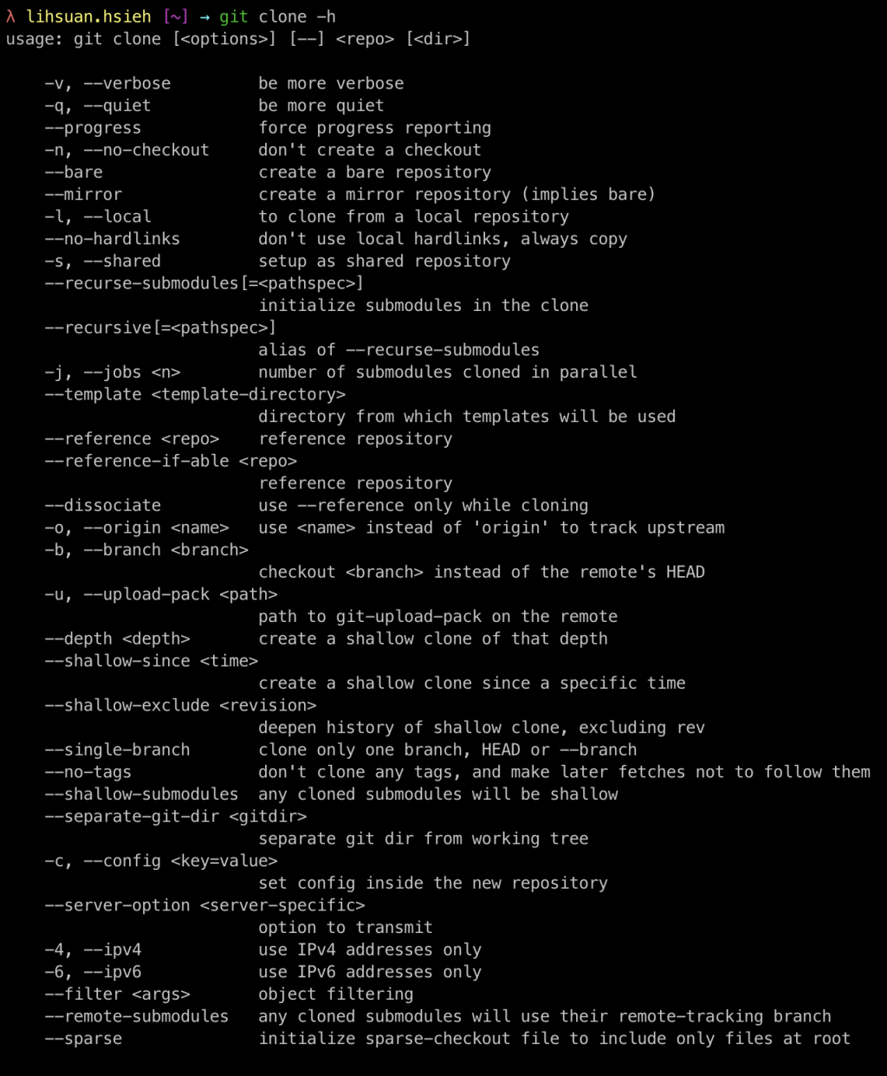Viewport: 887px width, 1076px height.
Task: Click the --single-branch option text
Action: (118, 749)
